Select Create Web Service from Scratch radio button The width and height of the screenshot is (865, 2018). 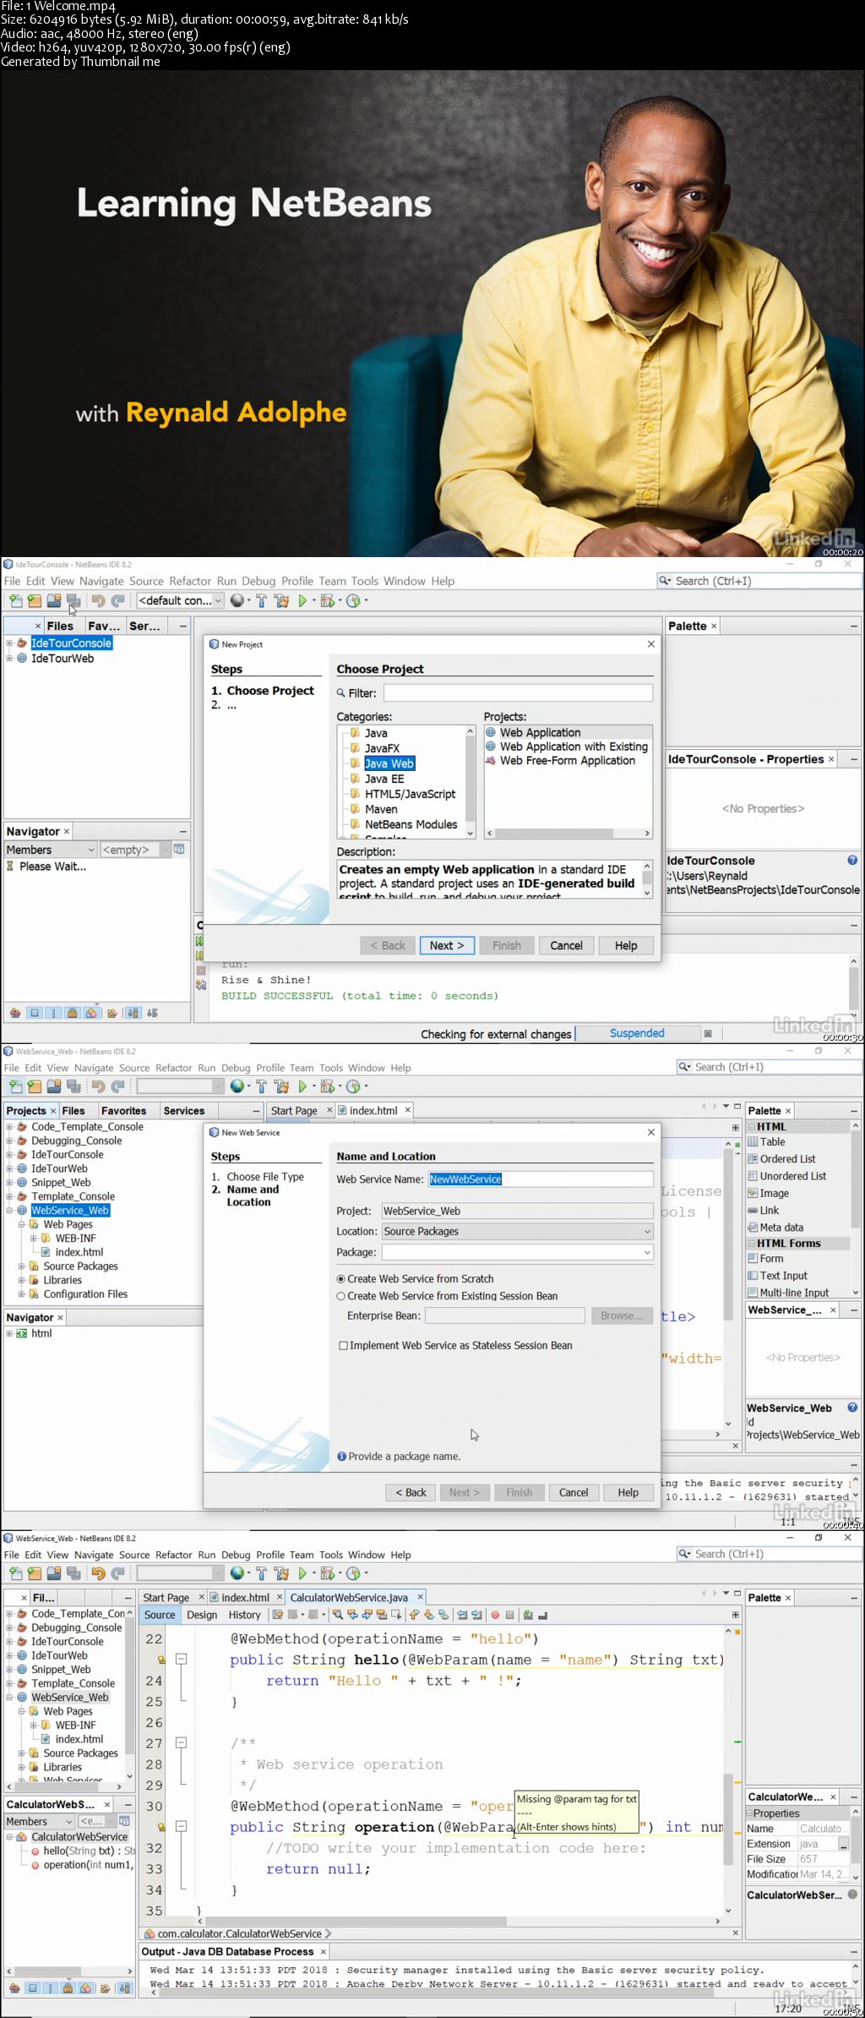point(341,1279)
